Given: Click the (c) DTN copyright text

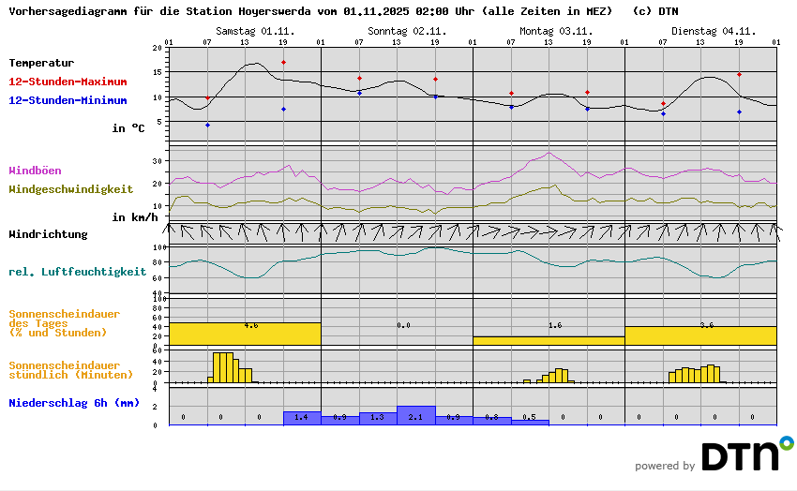Looking at the screenshot, I should pyautogui.click(x=655, y=11).
